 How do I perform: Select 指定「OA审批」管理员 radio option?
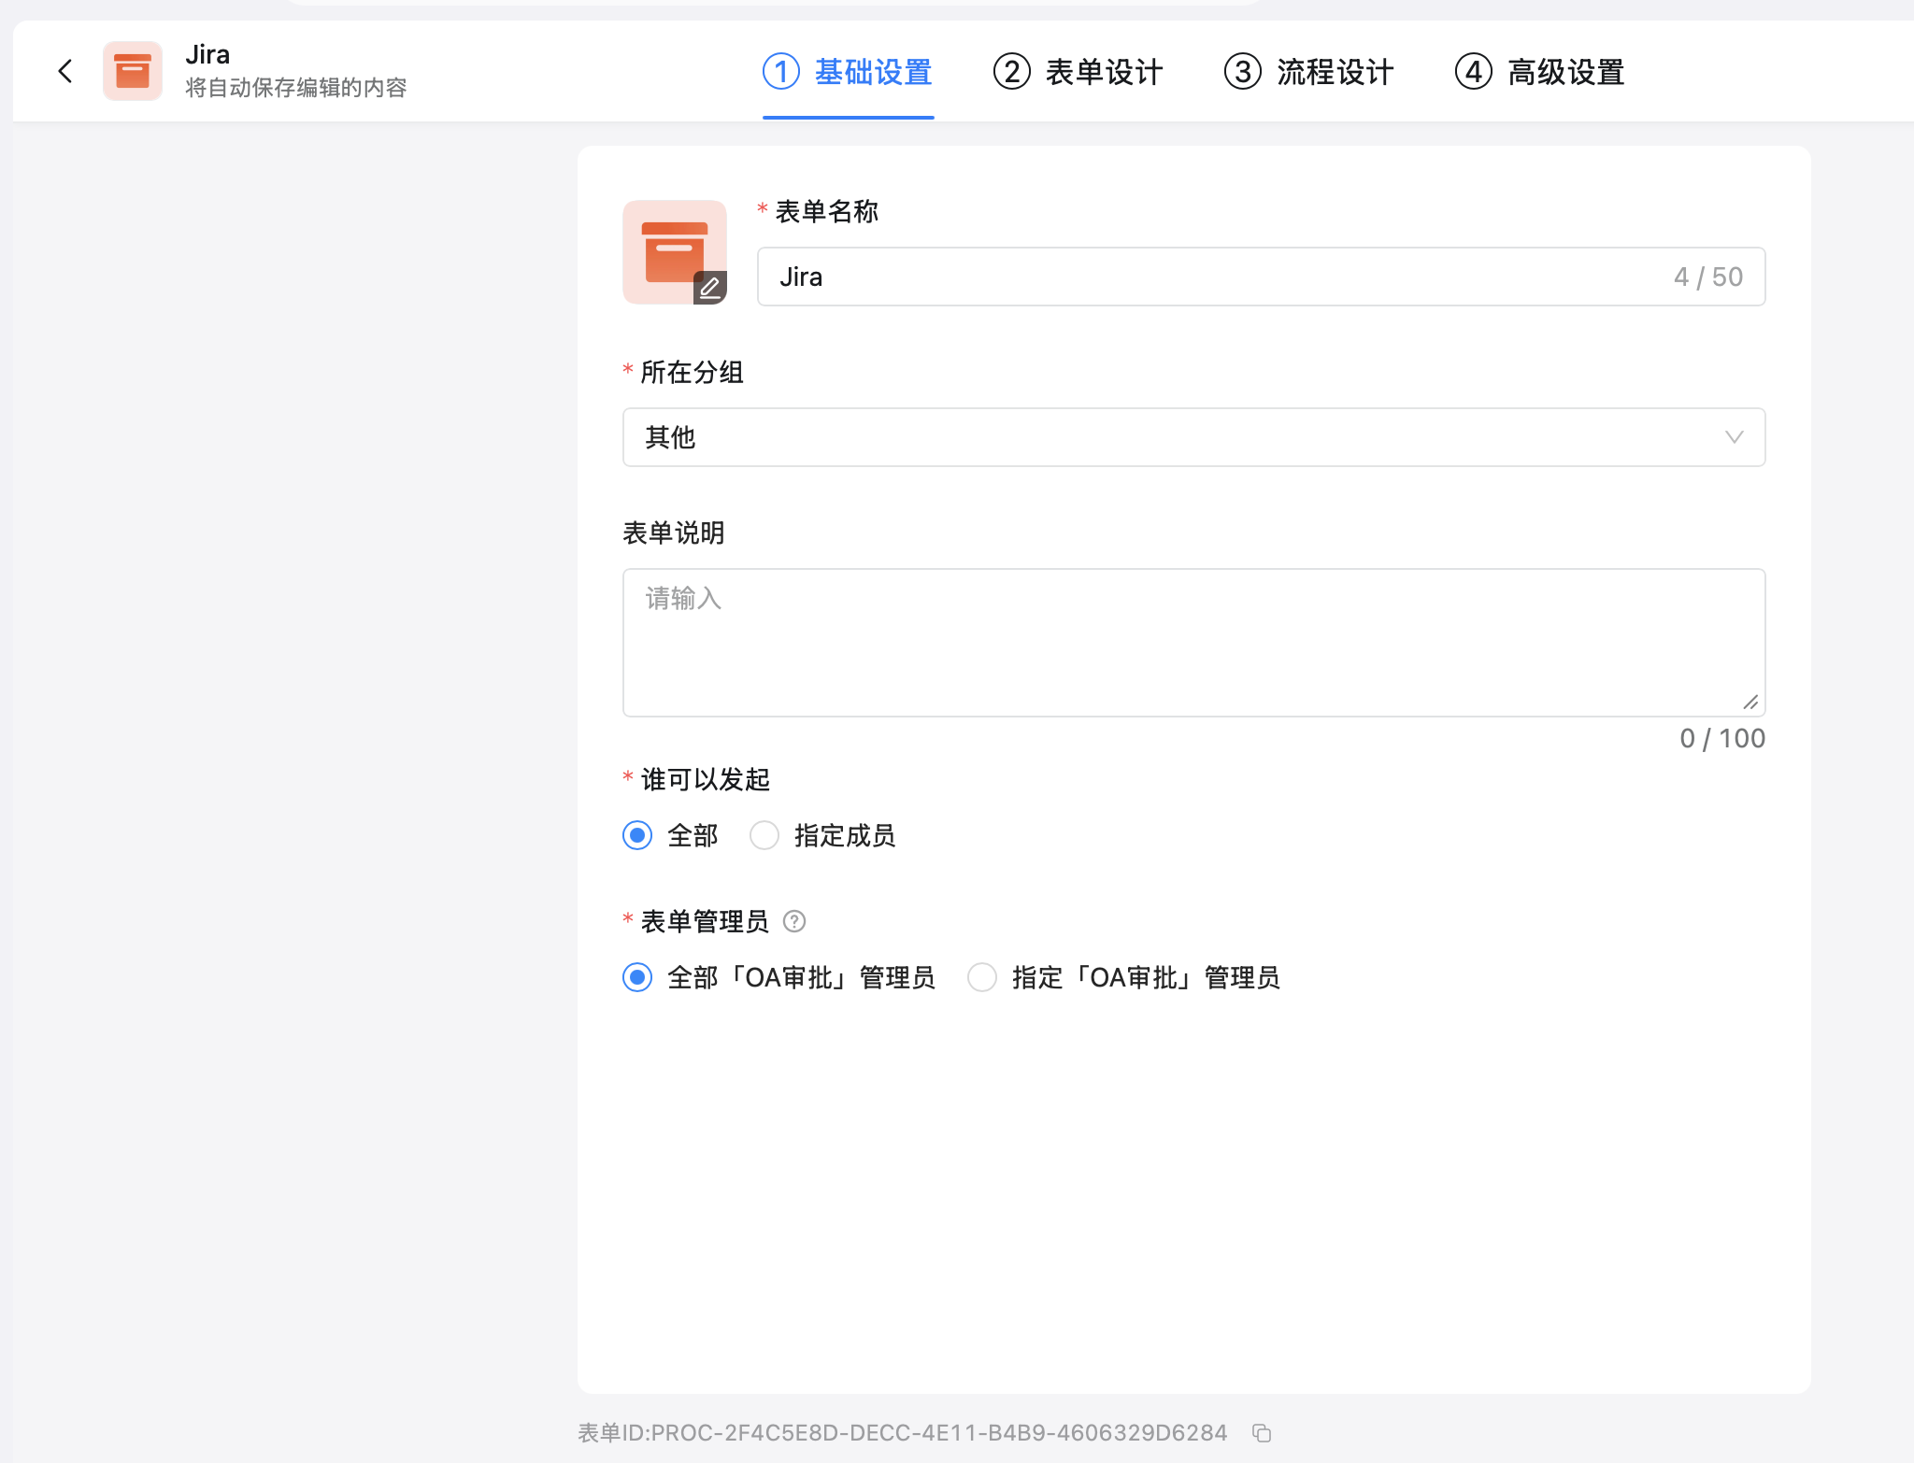982,977
